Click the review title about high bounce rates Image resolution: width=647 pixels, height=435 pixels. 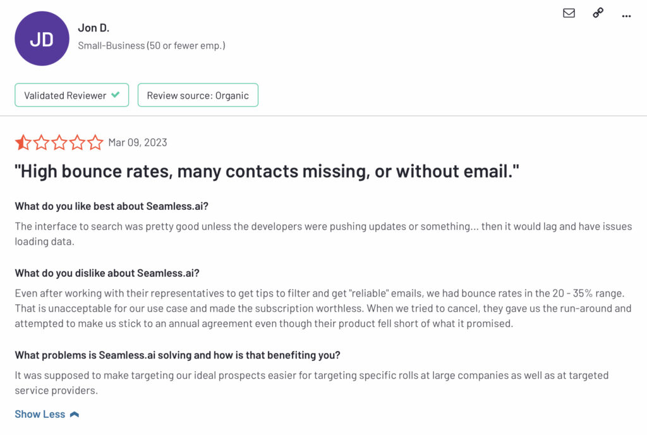[267, 171]
